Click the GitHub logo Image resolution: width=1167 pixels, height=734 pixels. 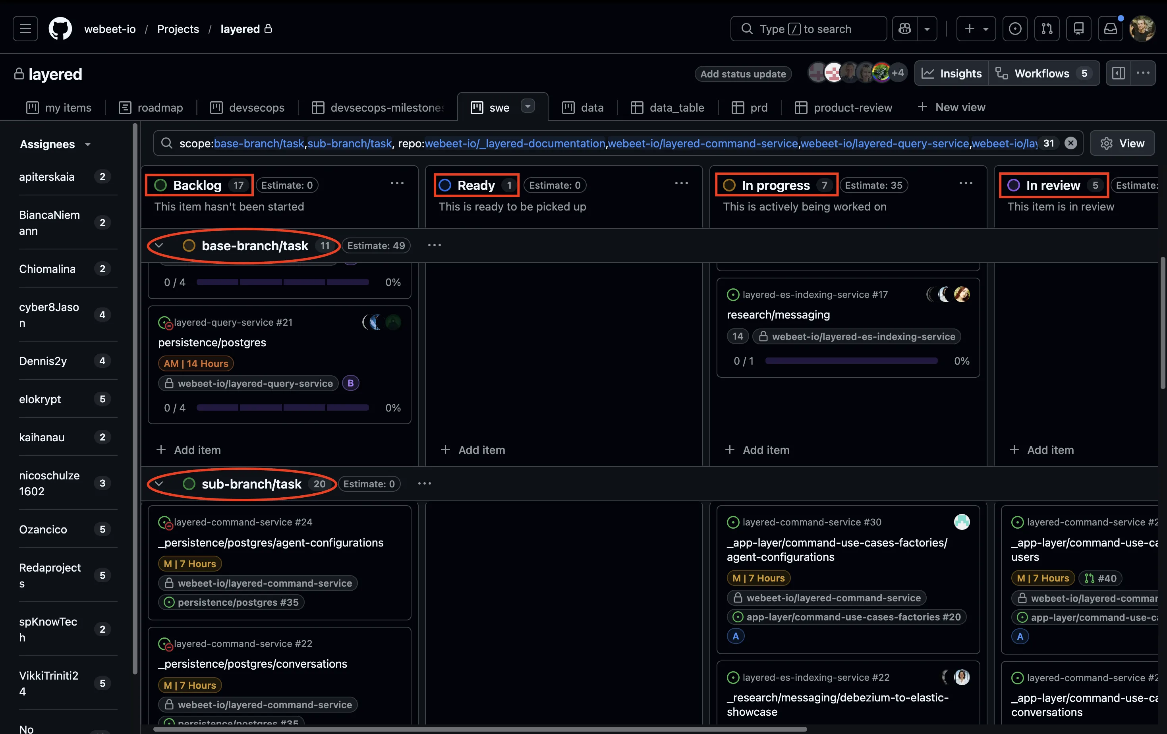[60, 28]
